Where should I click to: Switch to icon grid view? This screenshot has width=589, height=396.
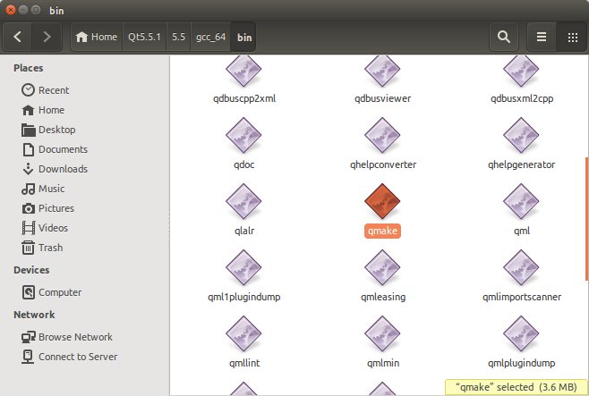pyautogui.click(x=573, y=37)
